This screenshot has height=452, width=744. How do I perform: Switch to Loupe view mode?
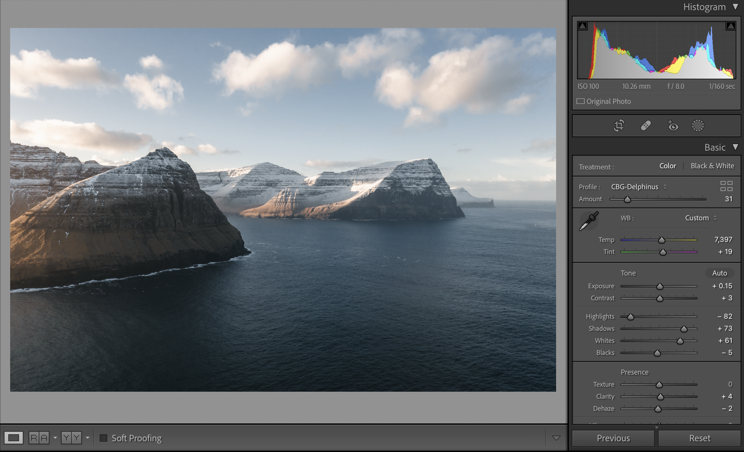coord(13,438)
